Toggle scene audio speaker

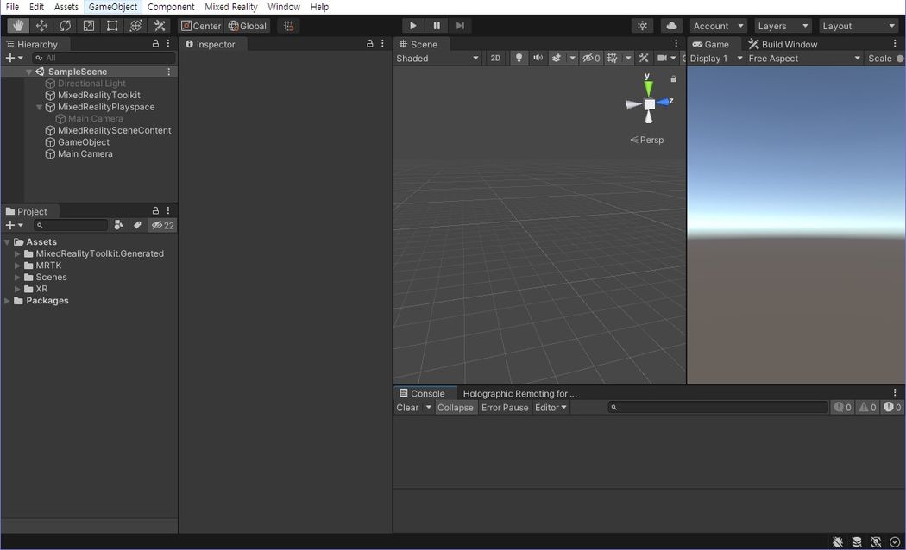pyautogui.click(x=538, y=59)
